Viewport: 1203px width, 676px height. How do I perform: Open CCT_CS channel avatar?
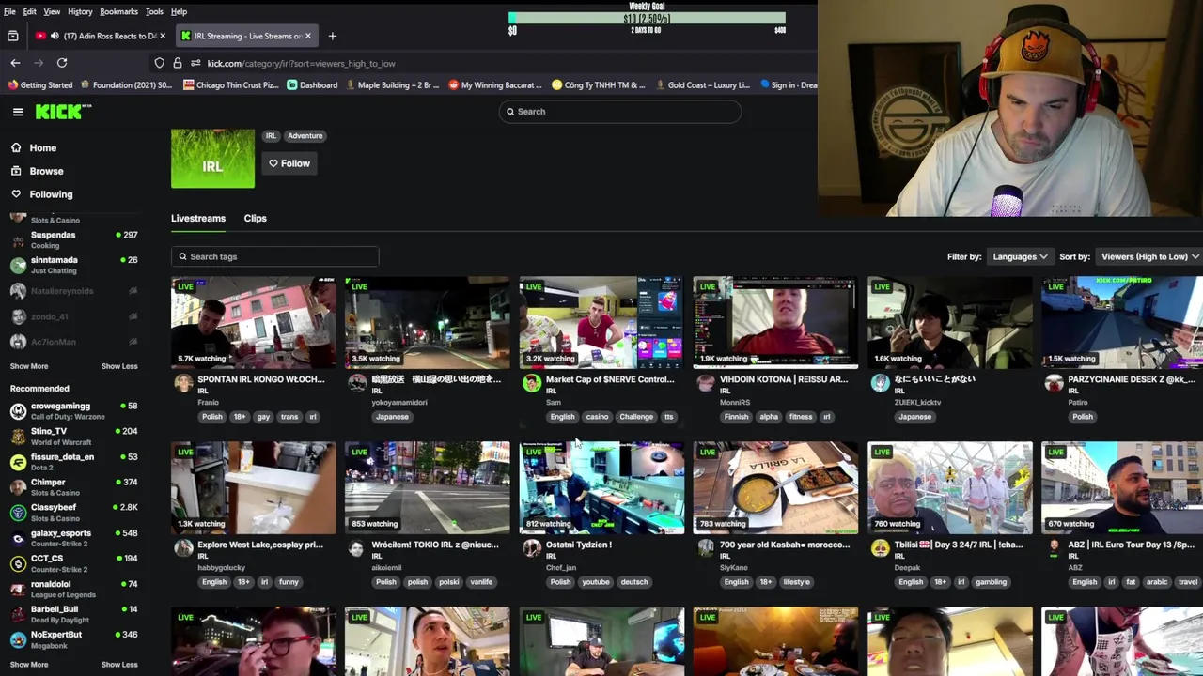pos(18,562)
